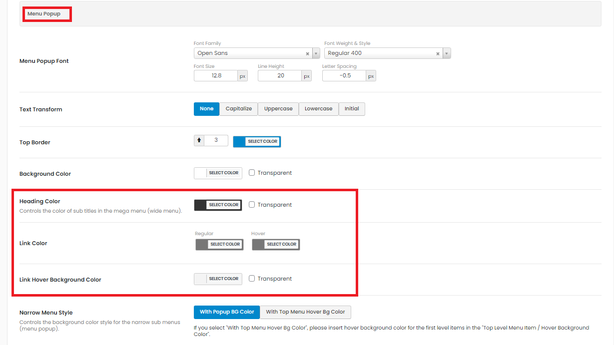Clear the Regular 400 font weight selection
Viewport: 614px width, 345px height.
click(x=438, y=53)
